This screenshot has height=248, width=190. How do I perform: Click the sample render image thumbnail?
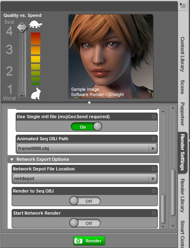(111, 56)
